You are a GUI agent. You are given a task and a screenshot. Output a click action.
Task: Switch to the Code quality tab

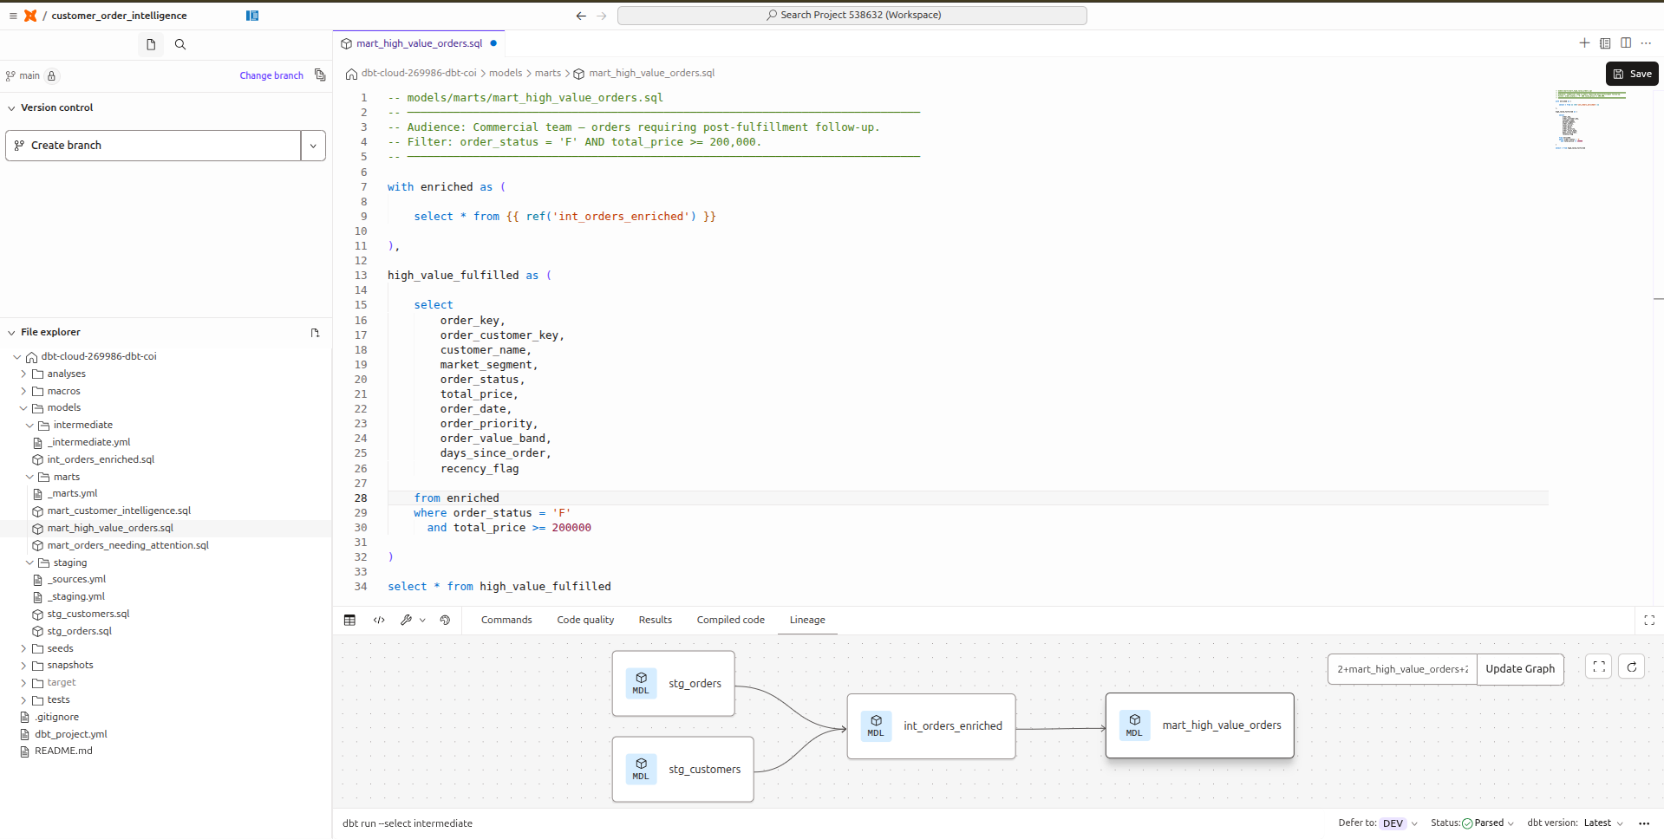[585, 620]
